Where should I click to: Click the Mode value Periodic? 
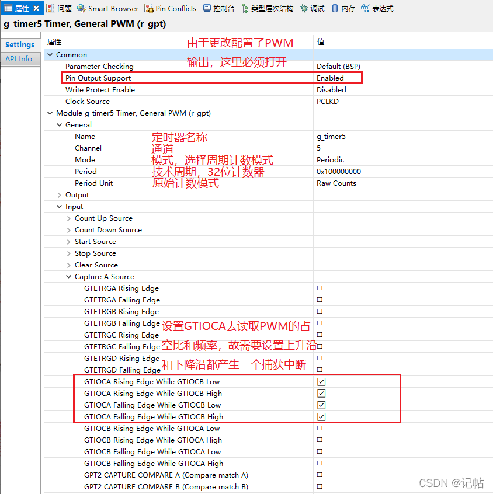[x=331, y=160]
